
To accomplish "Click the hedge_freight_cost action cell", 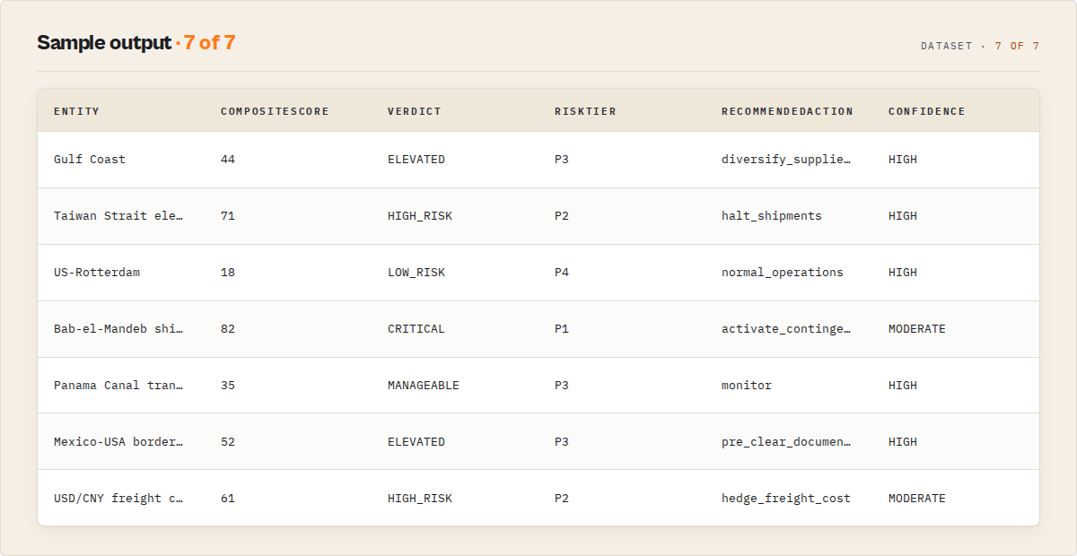I will pyautogui.click(x=786, y=499).
